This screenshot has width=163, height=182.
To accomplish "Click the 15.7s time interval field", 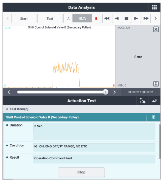I will click(82, 18).
